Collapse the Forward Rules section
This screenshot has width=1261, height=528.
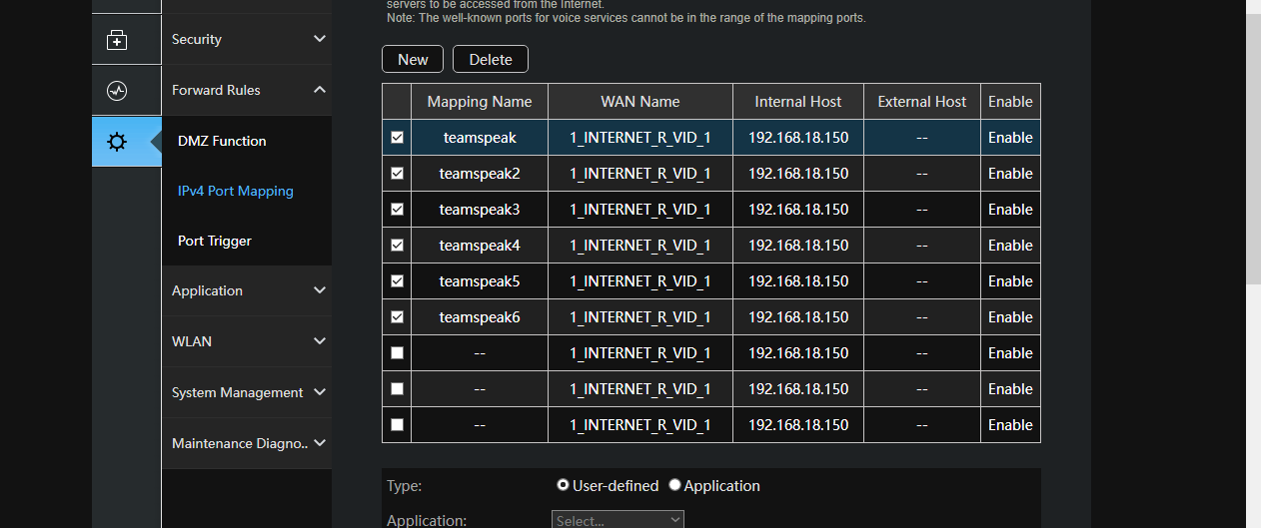(x=246, y=91)
